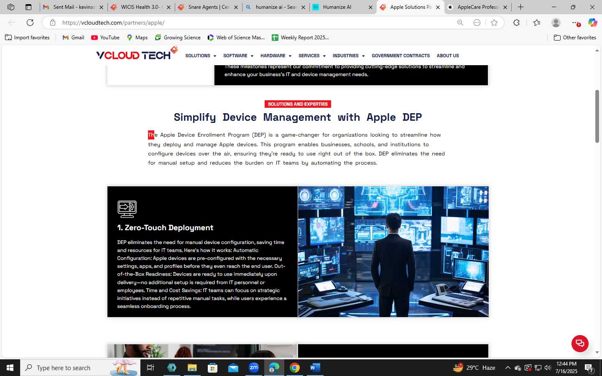This screenshot has height=376, width=602.
Task: Open the red live chat bubble
Action: click(580, 343)
